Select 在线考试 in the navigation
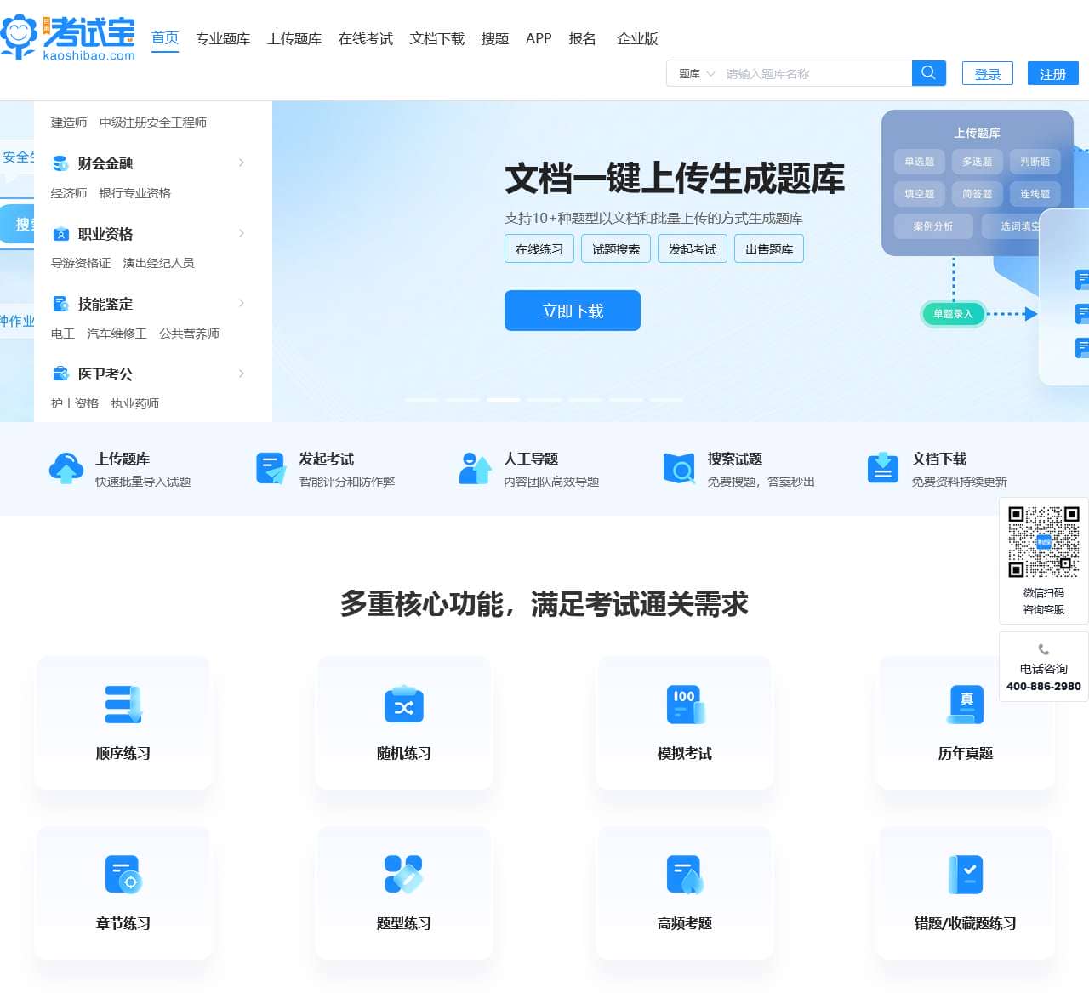 point(366,39)
